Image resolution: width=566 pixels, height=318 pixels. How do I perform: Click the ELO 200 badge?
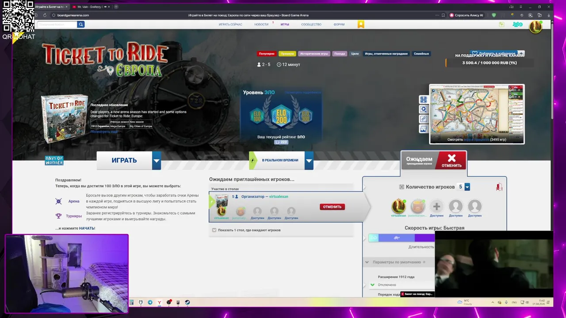[281, 116]
